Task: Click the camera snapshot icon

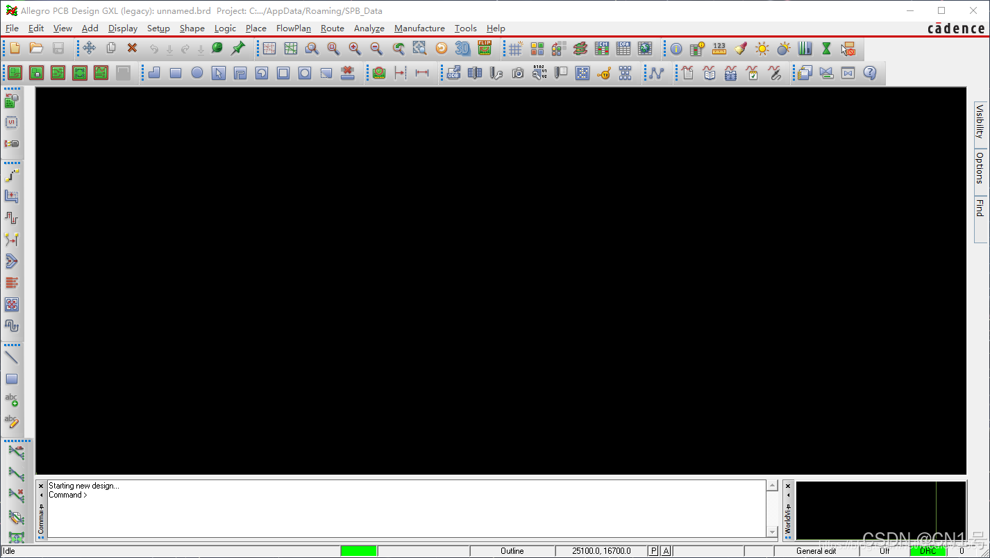Action: [518, 72]
